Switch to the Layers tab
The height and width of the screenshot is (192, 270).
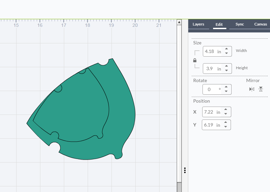click(x=199, y=24)
